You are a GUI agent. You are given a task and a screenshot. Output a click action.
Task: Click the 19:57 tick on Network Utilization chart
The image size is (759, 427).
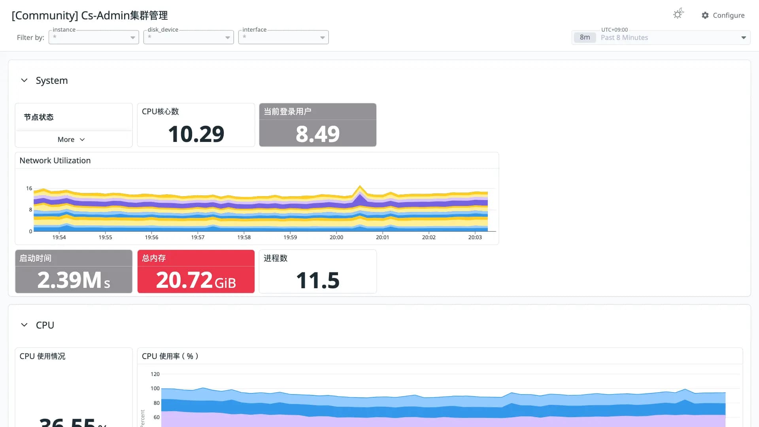pos(198,237)
